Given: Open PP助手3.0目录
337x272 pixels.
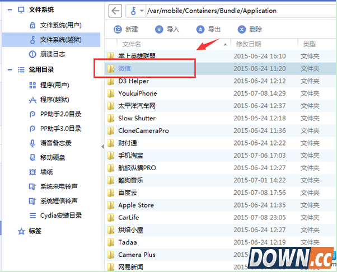Looking at the screenshot, I should coord(51,129).
